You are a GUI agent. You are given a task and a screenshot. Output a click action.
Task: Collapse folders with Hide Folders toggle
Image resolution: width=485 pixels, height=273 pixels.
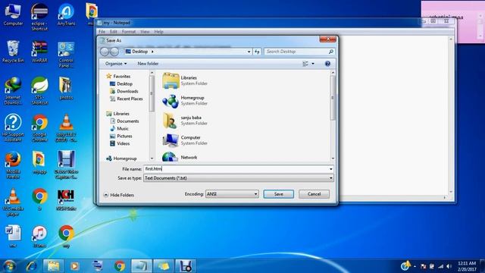click(x=119, y=195)
